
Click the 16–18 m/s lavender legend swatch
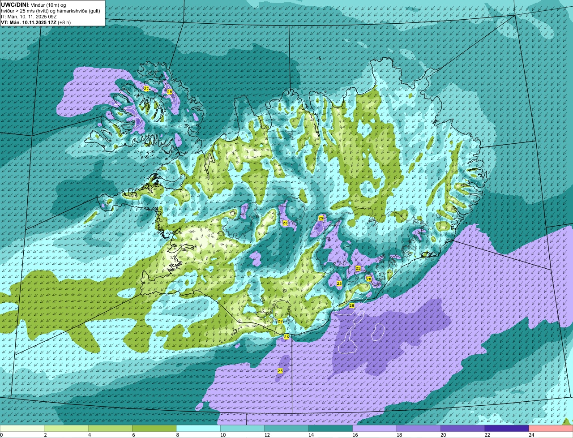[x=375, y=428]
